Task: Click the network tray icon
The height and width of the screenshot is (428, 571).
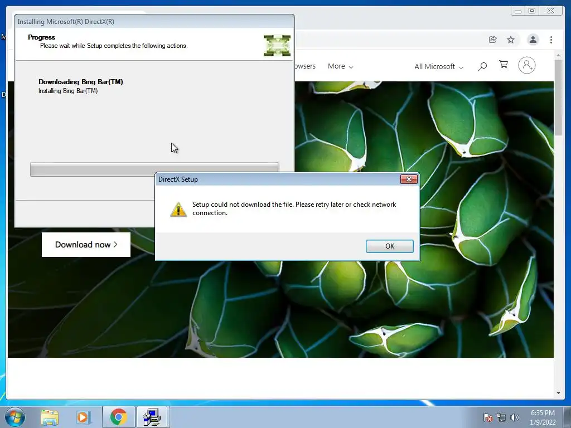Action: 501,417
